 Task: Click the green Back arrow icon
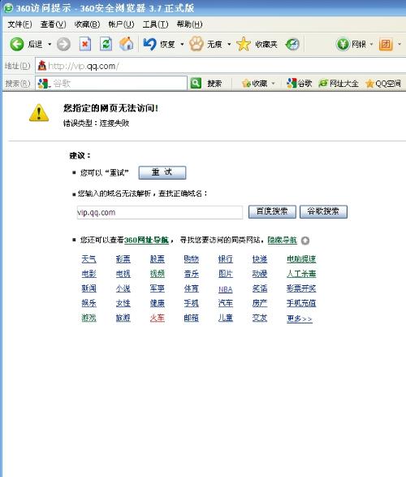(x=17, y=45)
